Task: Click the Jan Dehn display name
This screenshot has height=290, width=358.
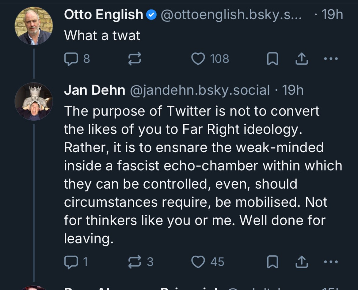Action: [x=94, y=90]
